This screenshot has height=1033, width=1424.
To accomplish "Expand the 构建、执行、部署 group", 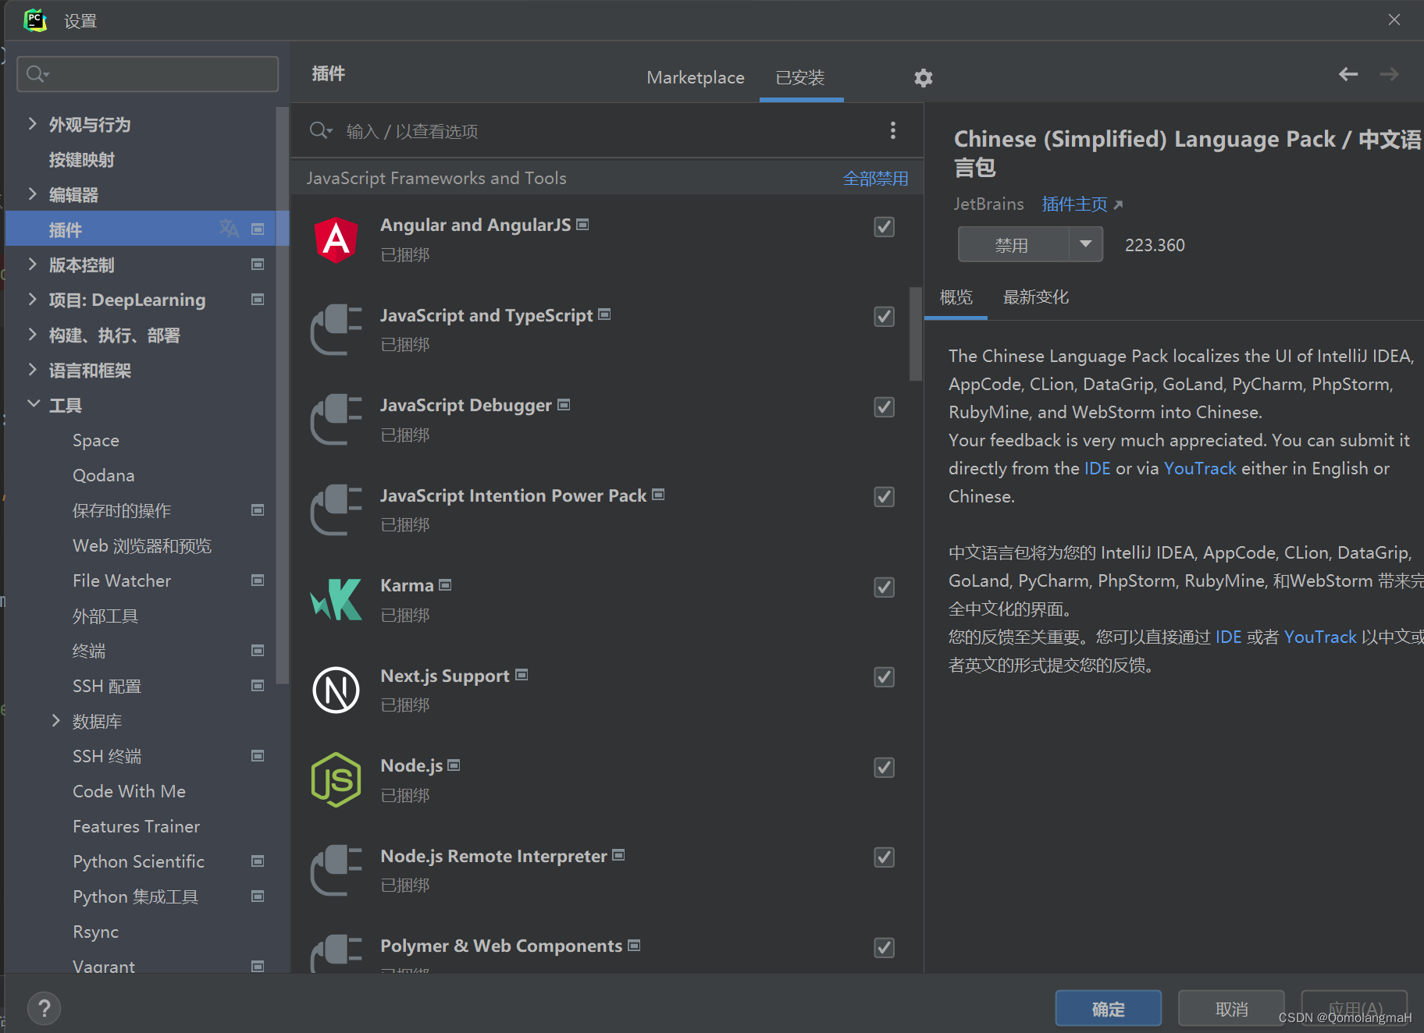I will click(32, 334).
